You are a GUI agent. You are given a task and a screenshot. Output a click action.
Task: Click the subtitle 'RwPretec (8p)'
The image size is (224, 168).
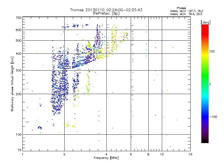tap(106, 13)
